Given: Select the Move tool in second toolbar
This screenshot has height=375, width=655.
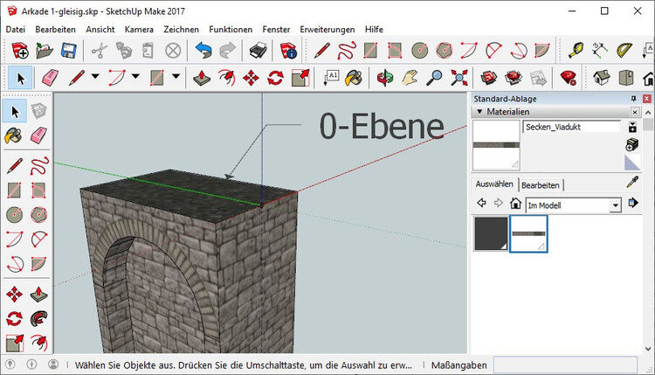Looking at the screenshot, I should click(251, 78).
